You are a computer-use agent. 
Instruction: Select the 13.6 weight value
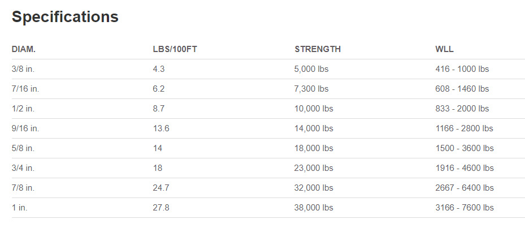pyautogui.click(x=161, y=128)
